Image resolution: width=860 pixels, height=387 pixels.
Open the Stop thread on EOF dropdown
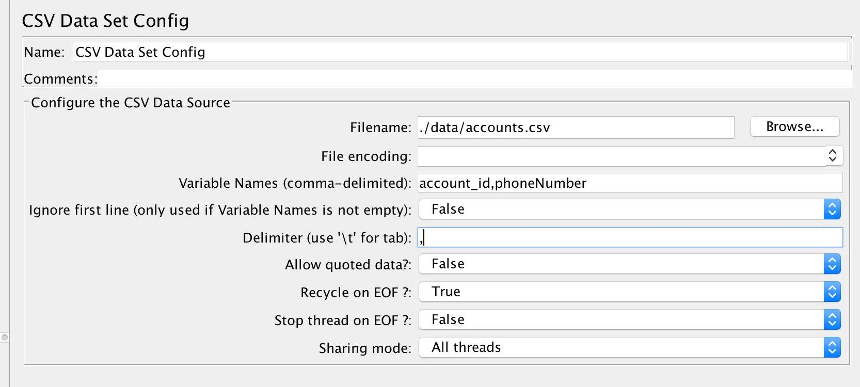(629, 319)
